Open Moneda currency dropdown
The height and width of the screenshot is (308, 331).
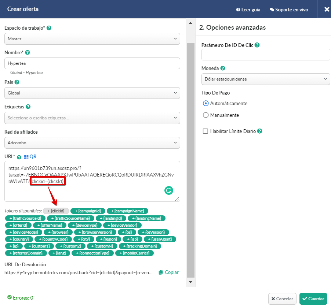click(266, 79)
